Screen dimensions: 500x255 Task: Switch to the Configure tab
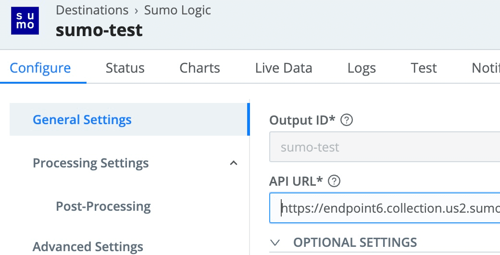click(40, 68)
